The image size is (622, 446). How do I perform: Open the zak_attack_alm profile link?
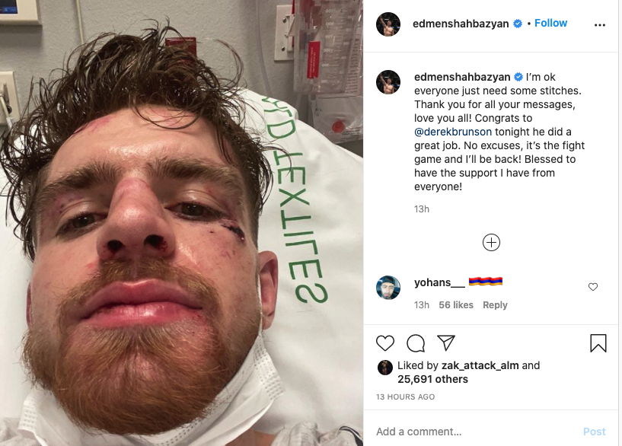[480, 365]
